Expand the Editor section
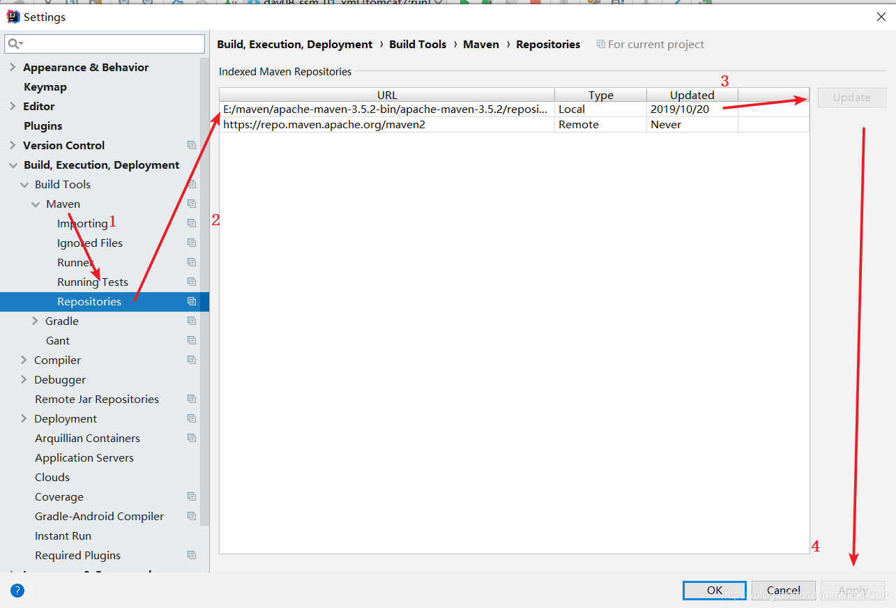The width and height of the screenshot is (896, 608). pyautogui.click(x=13, y=106)
